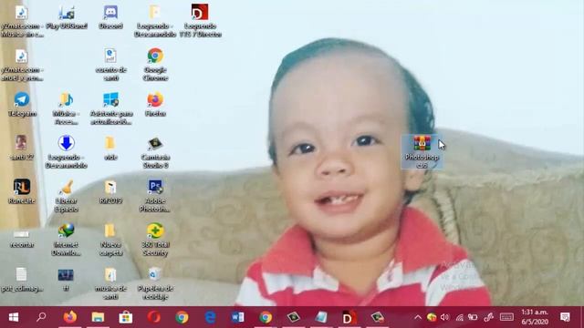Open Loquendo Director from the taskbar
The image size is (584, 328).
coord(349,317)
